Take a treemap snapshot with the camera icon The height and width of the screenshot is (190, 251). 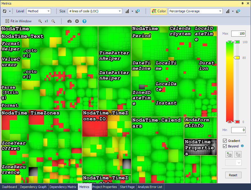point(70,21)
